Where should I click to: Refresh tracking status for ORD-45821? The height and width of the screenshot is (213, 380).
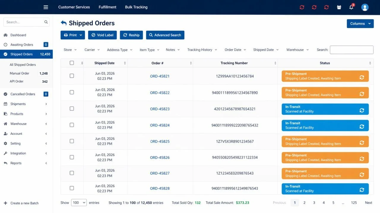[362, 77]
